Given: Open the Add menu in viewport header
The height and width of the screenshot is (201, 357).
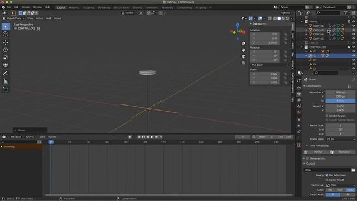Looking at the screenshot, I should click(49, 18).
